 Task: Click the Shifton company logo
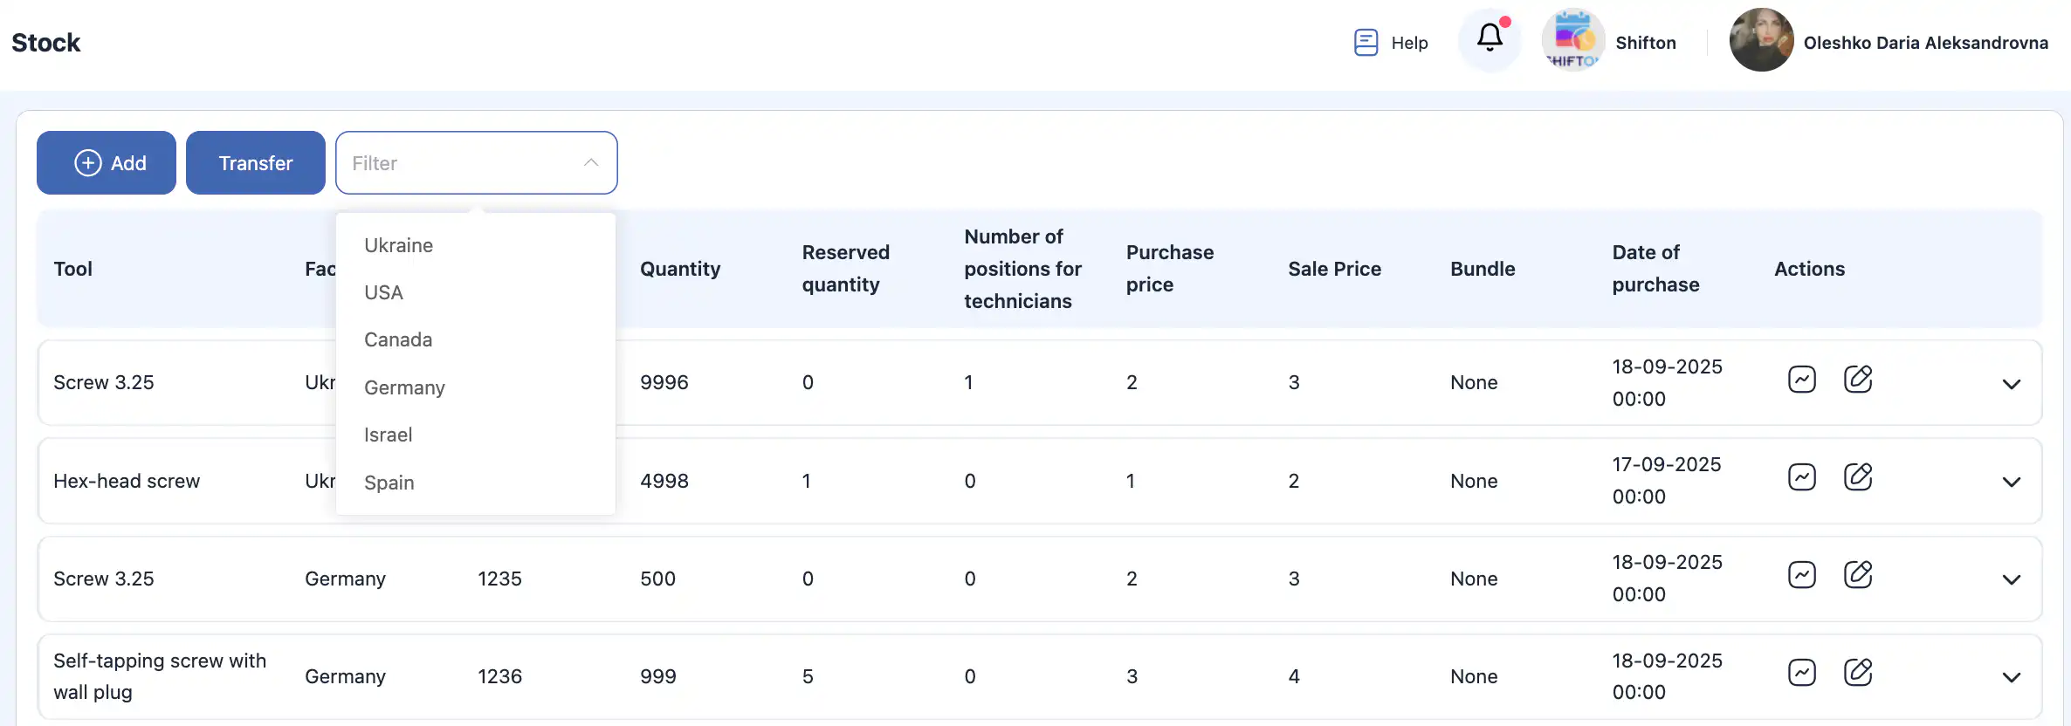(1573, 40)
